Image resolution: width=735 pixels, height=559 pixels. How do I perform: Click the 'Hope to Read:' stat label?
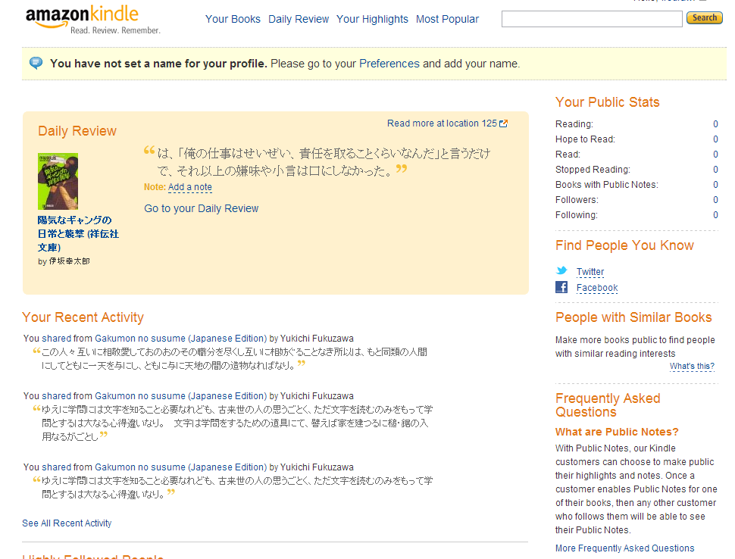[585, 139]
